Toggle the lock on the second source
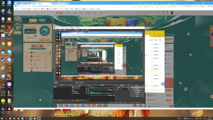 click(x=88, y=88)
